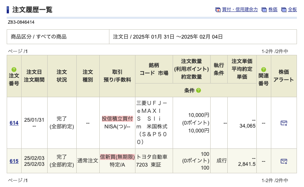The height and width of the screenshot is (187, 304).
Task: Open the 全板 text link
Action: [292, 10]
